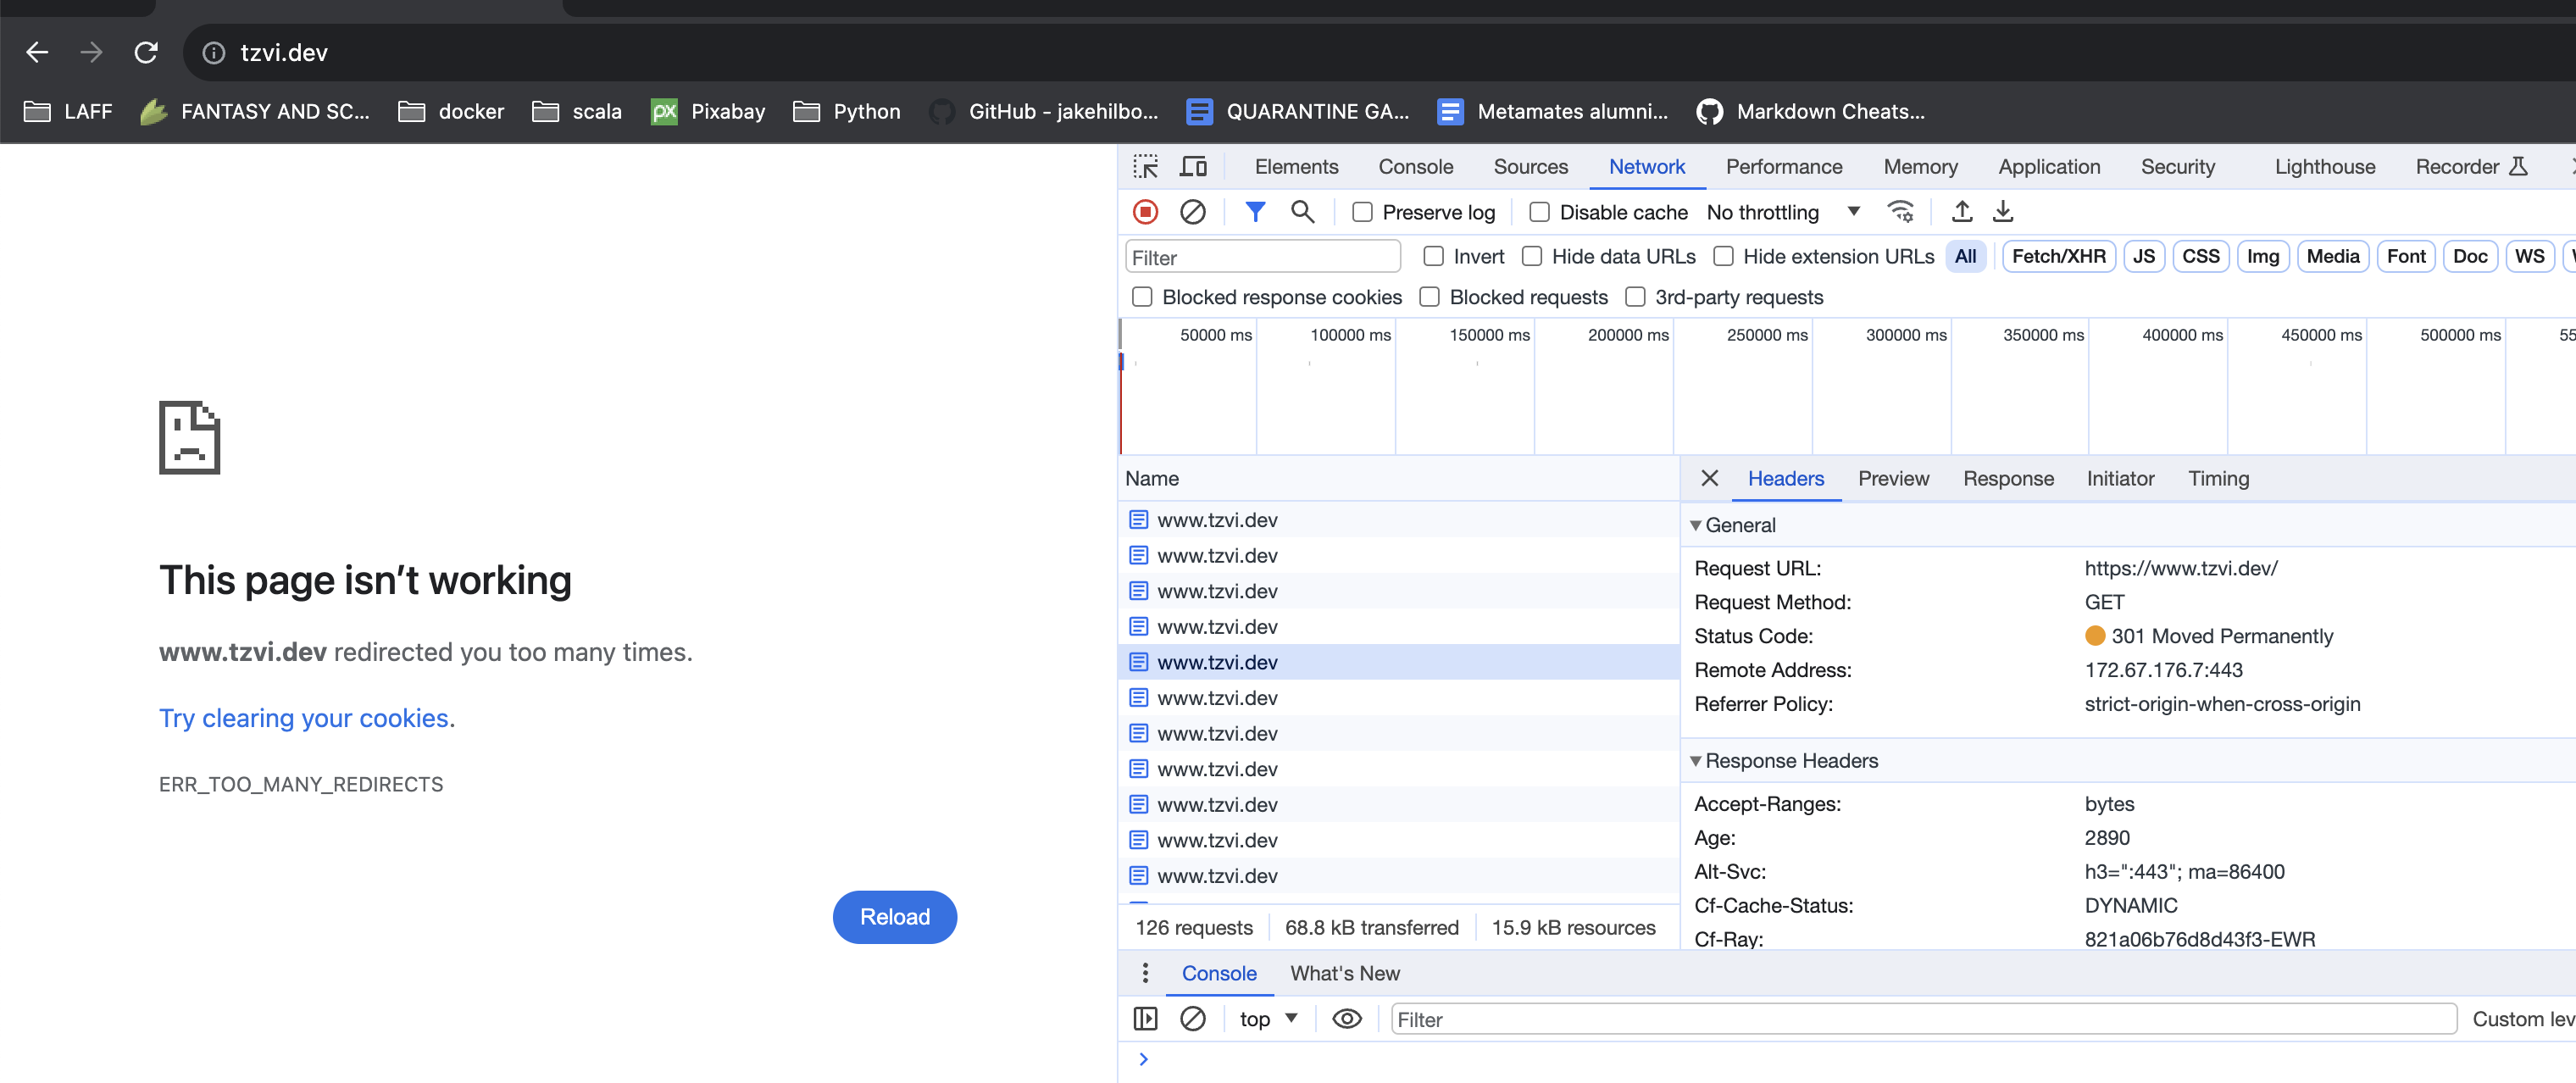Close the request details pane

(x=1710, y=478)
